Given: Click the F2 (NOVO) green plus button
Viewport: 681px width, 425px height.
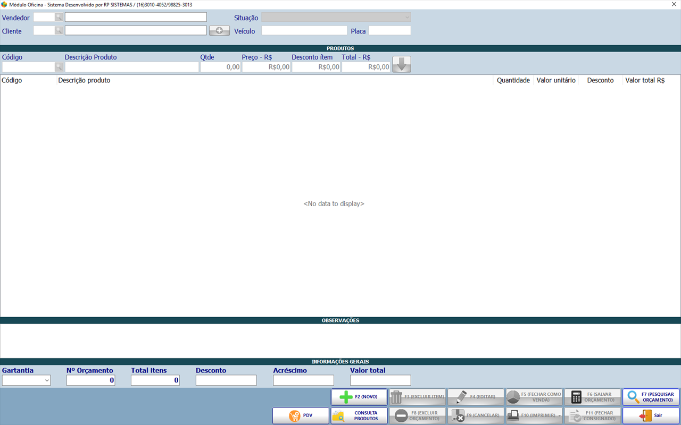Looking at the screenshot, I should click(x=359, y=397).
